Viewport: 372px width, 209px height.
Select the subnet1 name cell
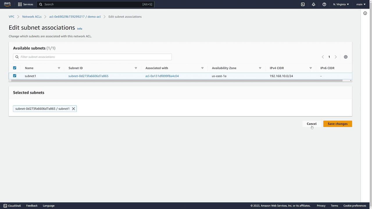pos(30,76)
